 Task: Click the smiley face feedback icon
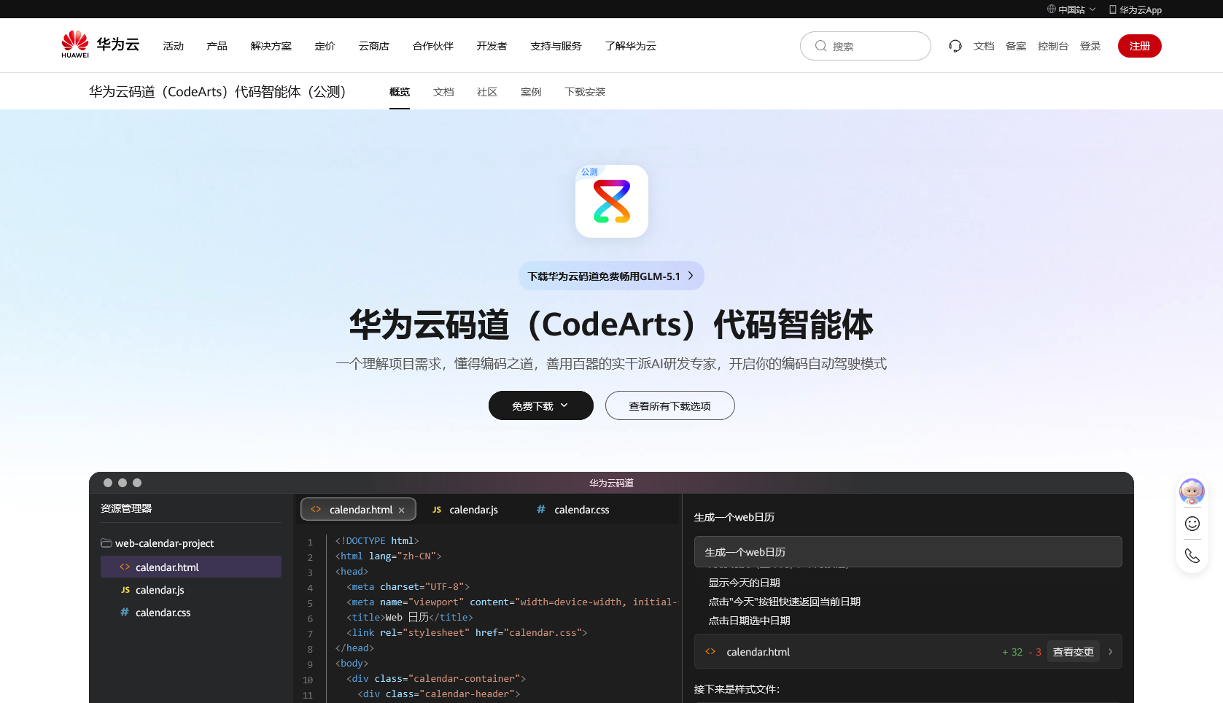coord(1192,524)
